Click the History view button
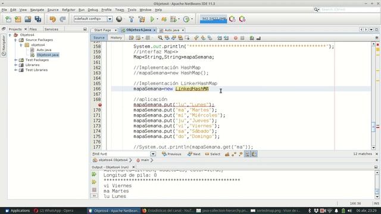 coord(116,37)
